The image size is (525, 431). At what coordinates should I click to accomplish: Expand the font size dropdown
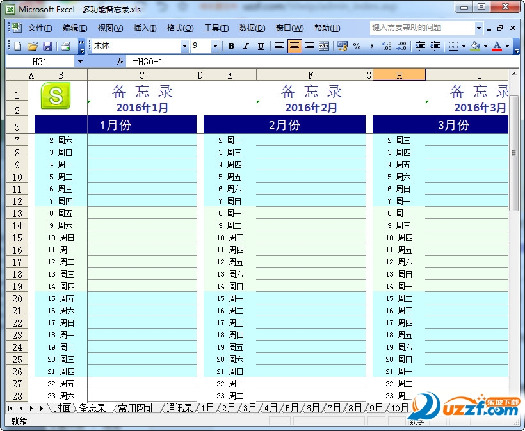coord(215,46)
